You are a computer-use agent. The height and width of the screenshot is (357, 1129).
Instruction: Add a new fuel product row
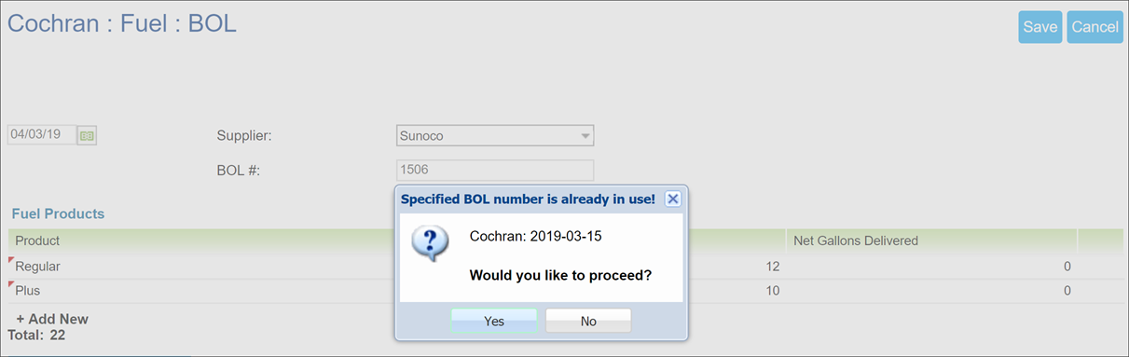point(52,319)
